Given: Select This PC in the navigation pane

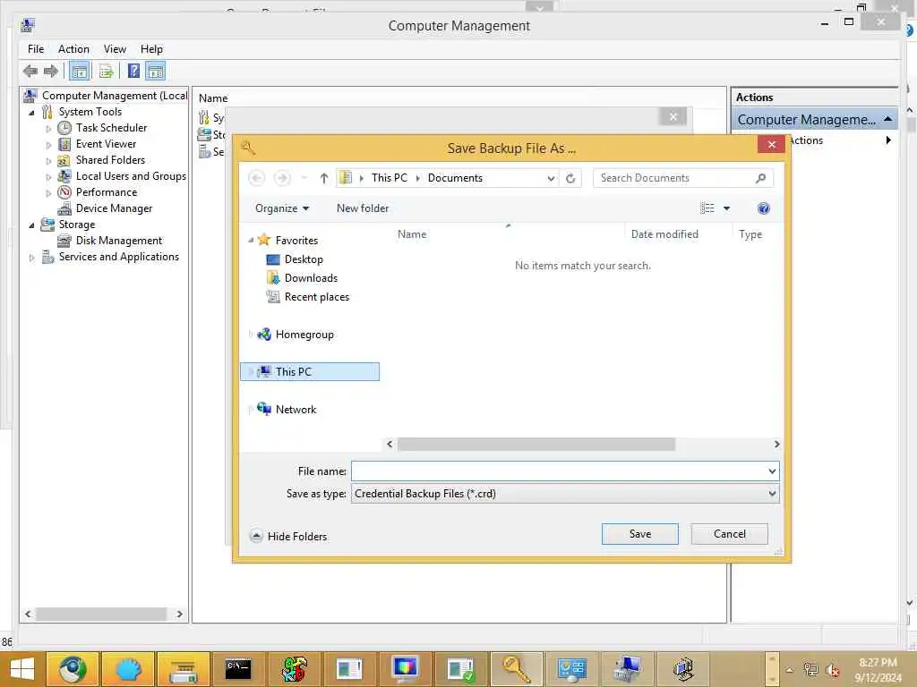Looking at the screenshot, I should pos(310,371).
